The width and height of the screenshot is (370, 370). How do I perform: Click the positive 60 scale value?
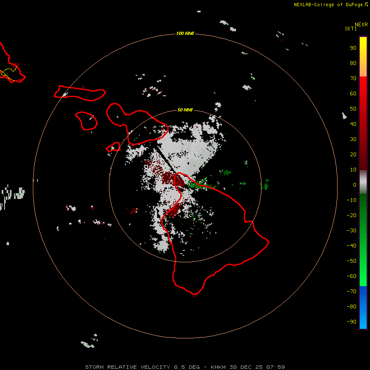pyautogui.click(x=353, y=94)
